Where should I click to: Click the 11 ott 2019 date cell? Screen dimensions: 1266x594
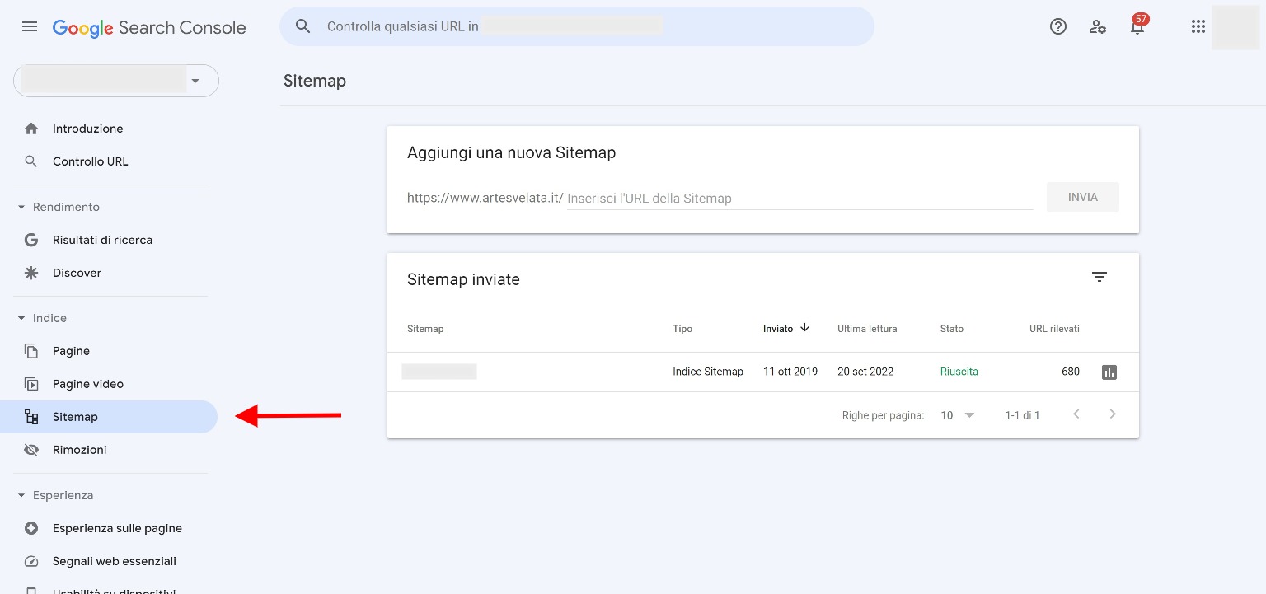click(x=790, y=372)
